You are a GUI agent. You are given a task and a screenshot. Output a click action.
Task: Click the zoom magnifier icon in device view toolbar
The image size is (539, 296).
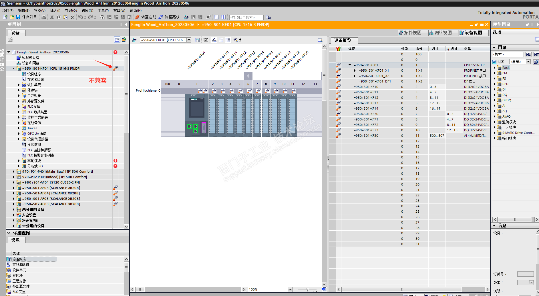(x=236, y=40)
